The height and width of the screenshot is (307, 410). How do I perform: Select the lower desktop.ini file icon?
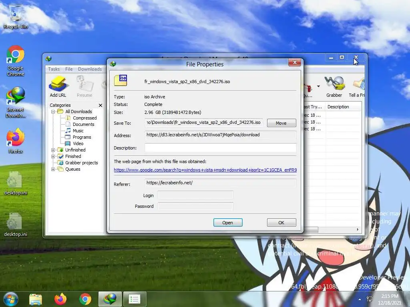point(16,225)
